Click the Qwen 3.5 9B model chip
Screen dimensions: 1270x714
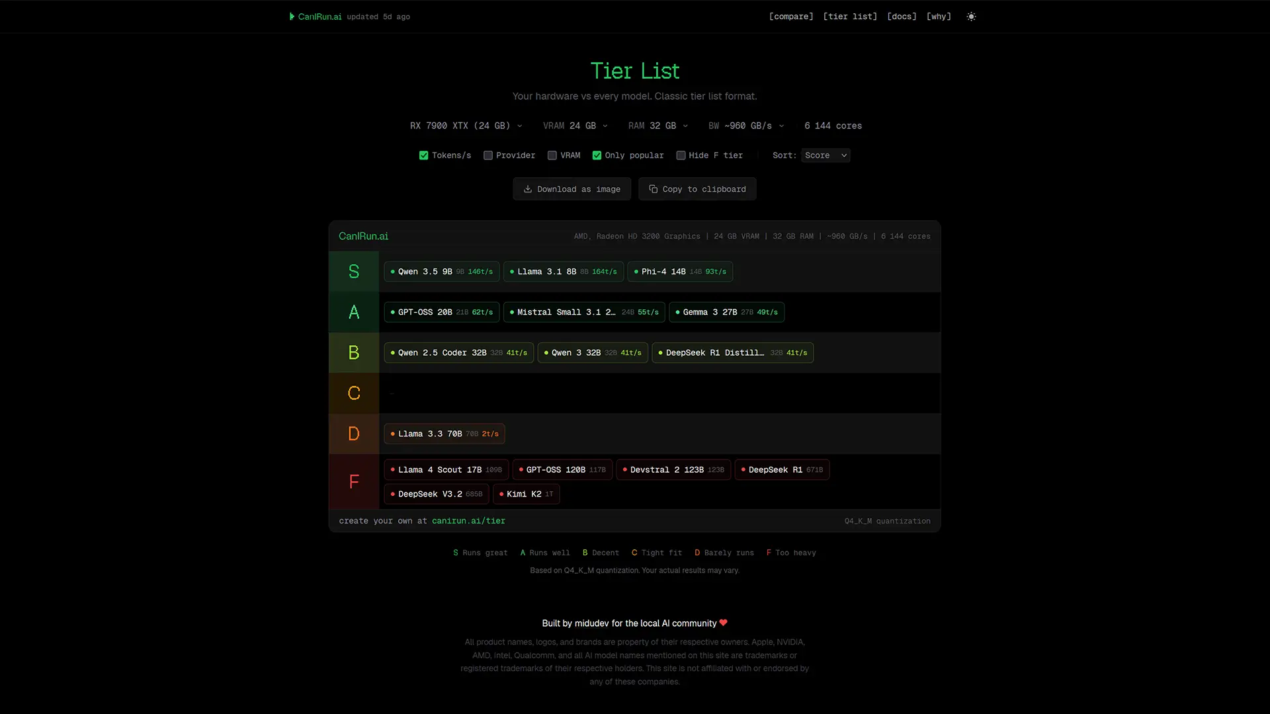(441, 272)
